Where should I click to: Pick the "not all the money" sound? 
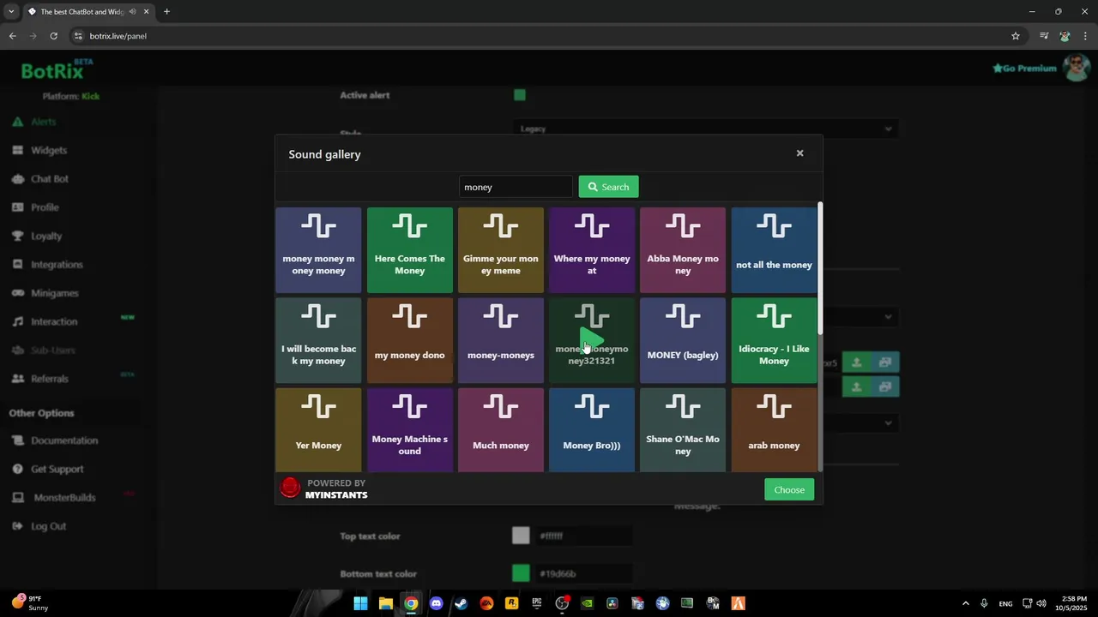point(774,249)
